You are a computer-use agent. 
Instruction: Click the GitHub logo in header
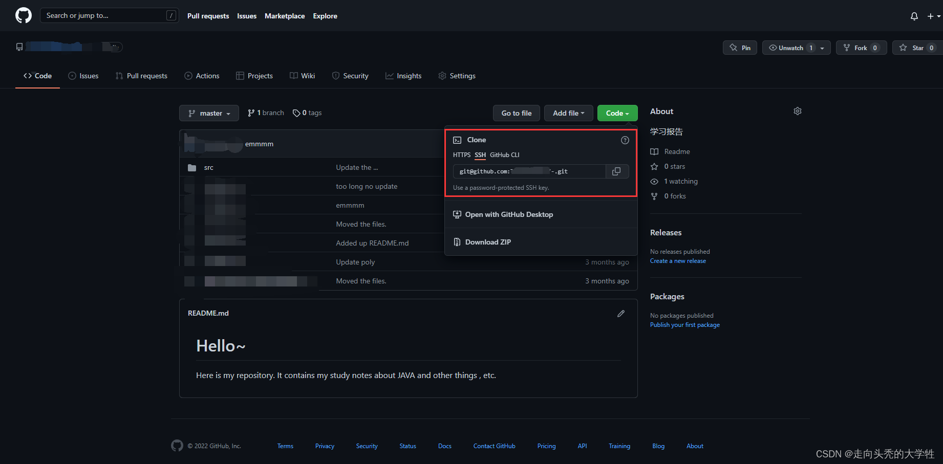coord(24,15)
